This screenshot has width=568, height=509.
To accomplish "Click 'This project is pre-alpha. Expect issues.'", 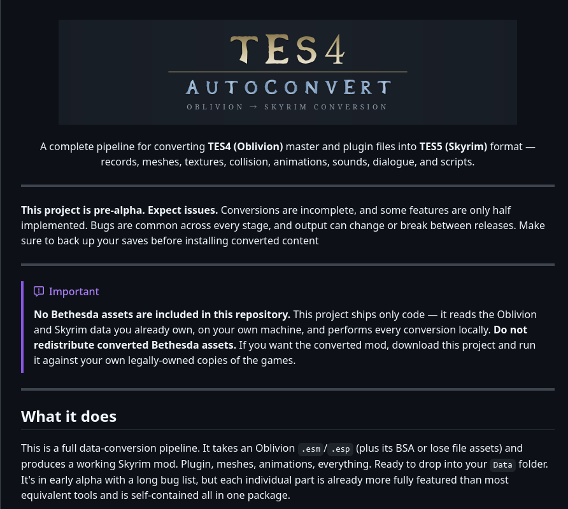I will tap(120, 211).
